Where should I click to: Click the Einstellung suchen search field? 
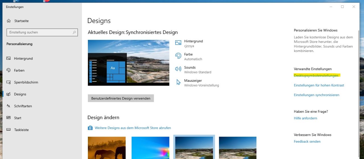pyautogui.click(x=42, y=32)
